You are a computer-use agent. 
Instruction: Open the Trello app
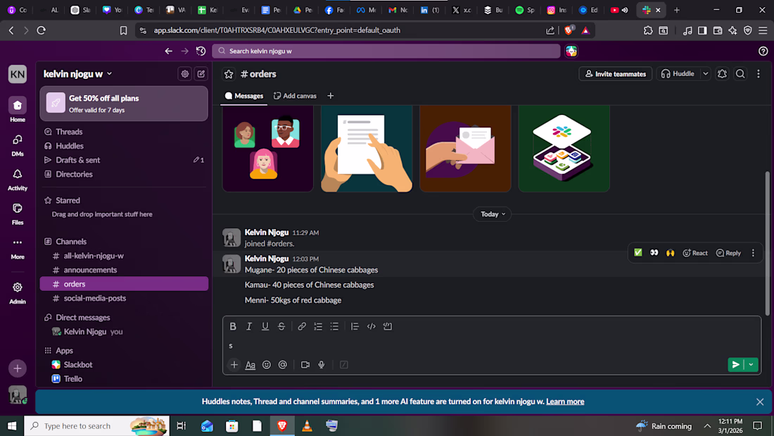click(x=124, y=379)
